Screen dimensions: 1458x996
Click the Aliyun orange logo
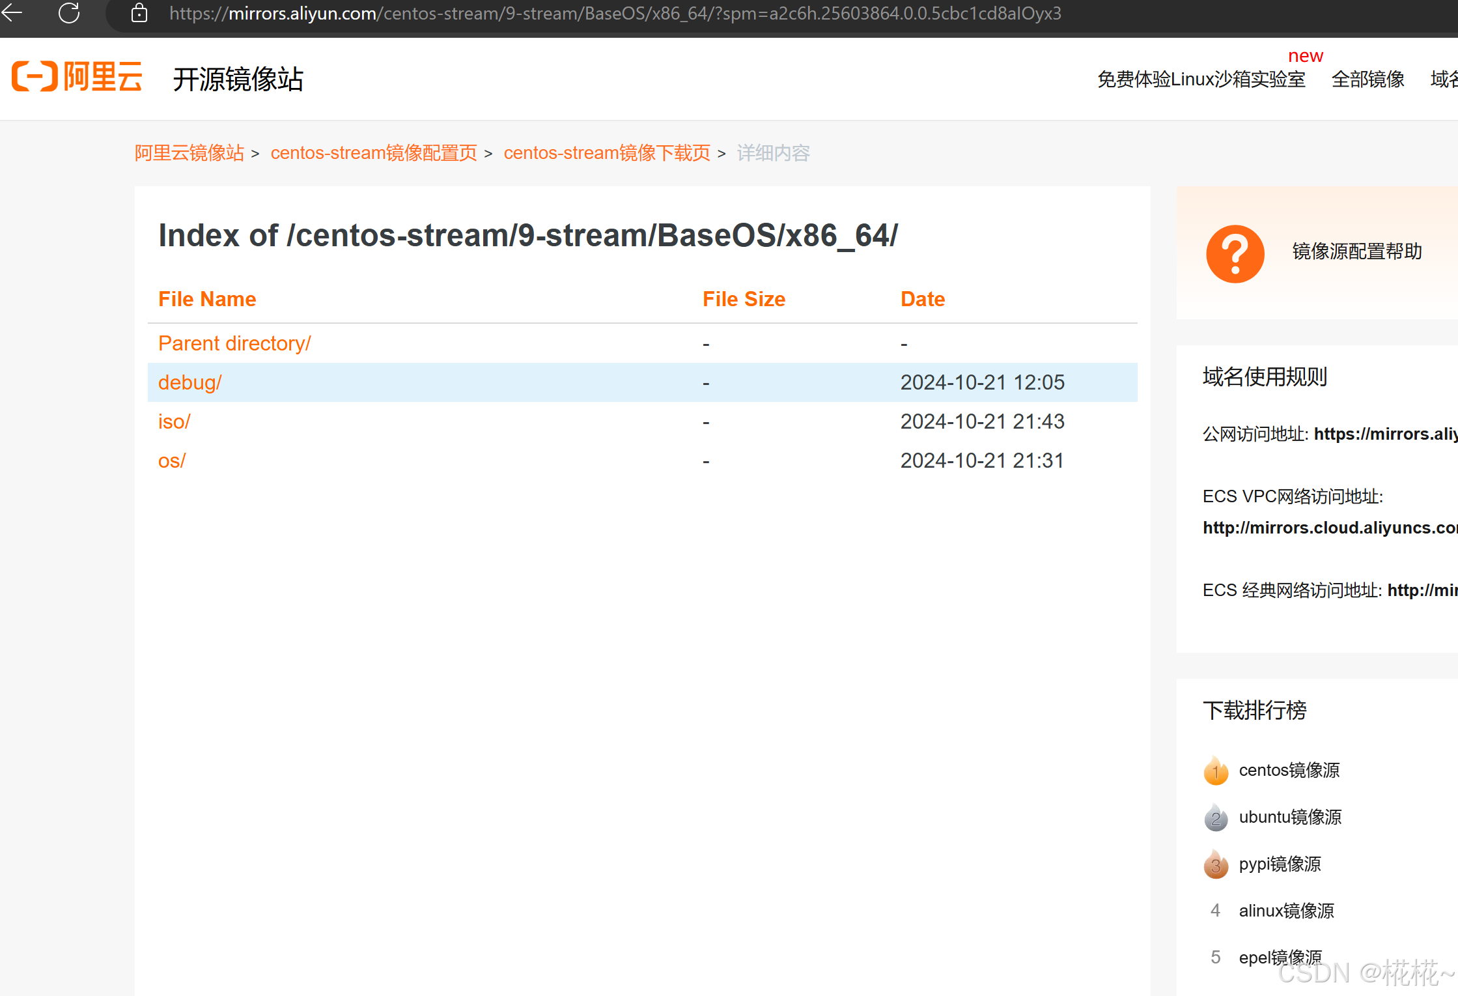pyautogui.click(x=77, y=77)
